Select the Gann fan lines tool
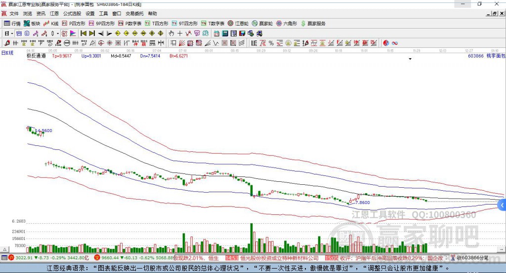The image size is (506, 273). 182,43
